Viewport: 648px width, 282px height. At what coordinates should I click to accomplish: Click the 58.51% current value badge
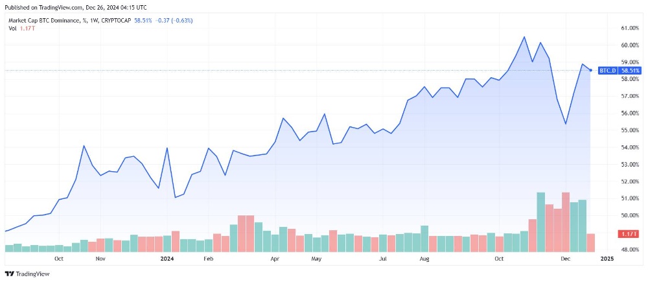click(x=631, y=71)
